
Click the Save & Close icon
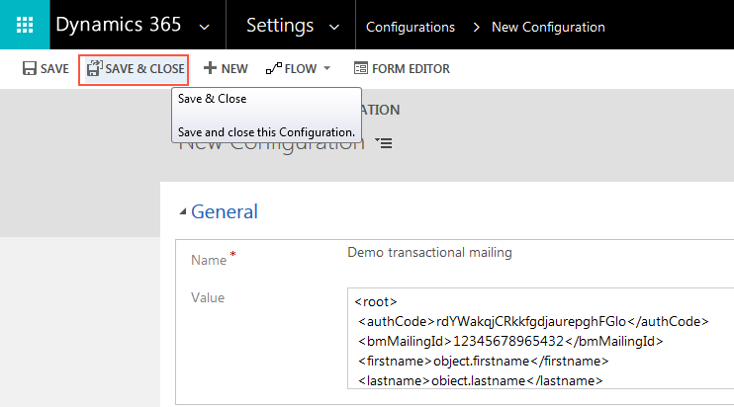94,69
